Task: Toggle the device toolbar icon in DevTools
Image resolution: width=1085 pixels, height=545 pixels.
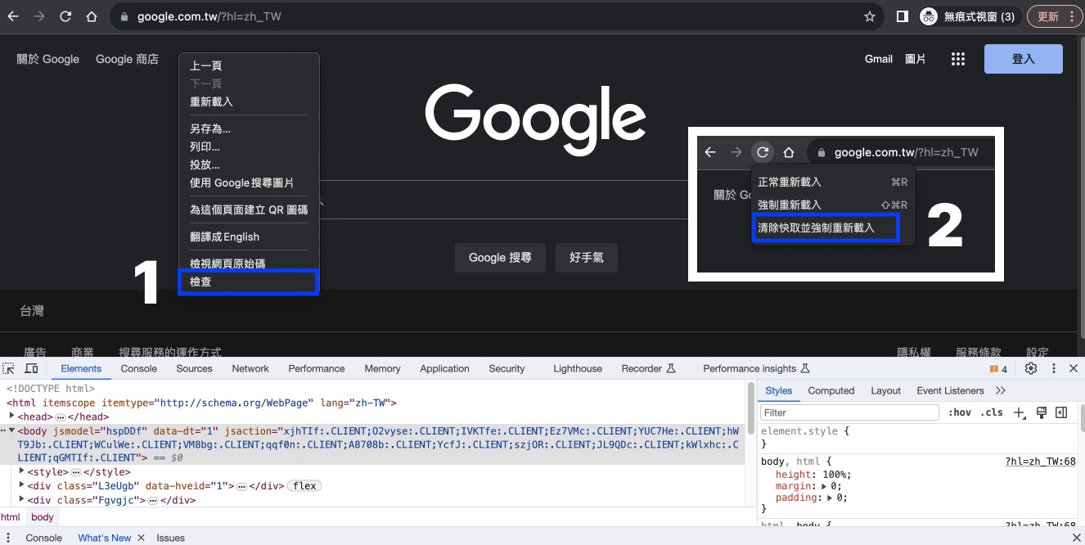Action: 31,369
